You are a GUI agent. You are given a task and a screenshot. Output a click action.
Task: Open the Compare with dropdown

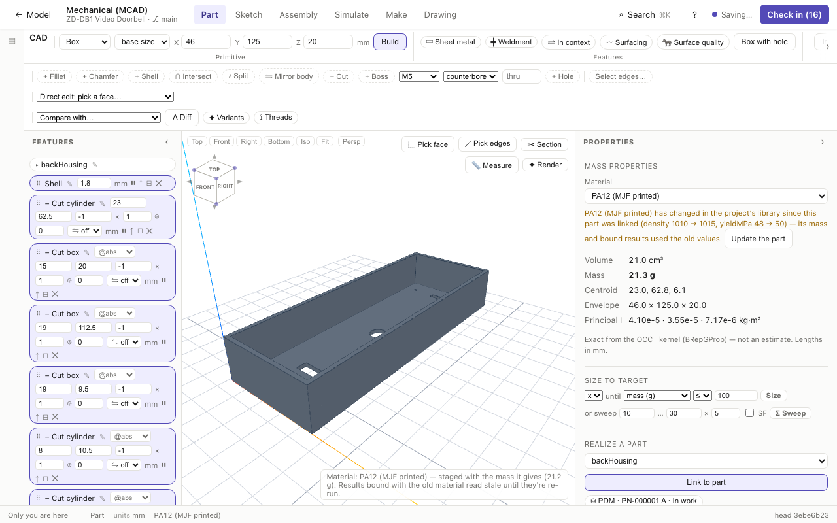99,118
